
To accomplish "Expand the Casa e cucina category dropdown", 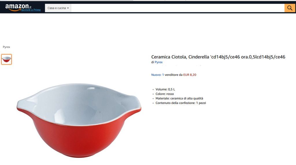I will click(x=58, y=8).
